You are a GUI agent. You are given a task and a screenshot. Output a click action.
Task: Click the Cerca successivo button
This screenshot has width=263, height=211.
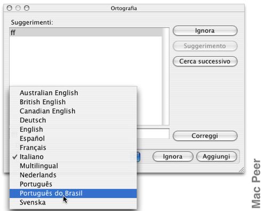pyautogui.click(x=205, y=61)
